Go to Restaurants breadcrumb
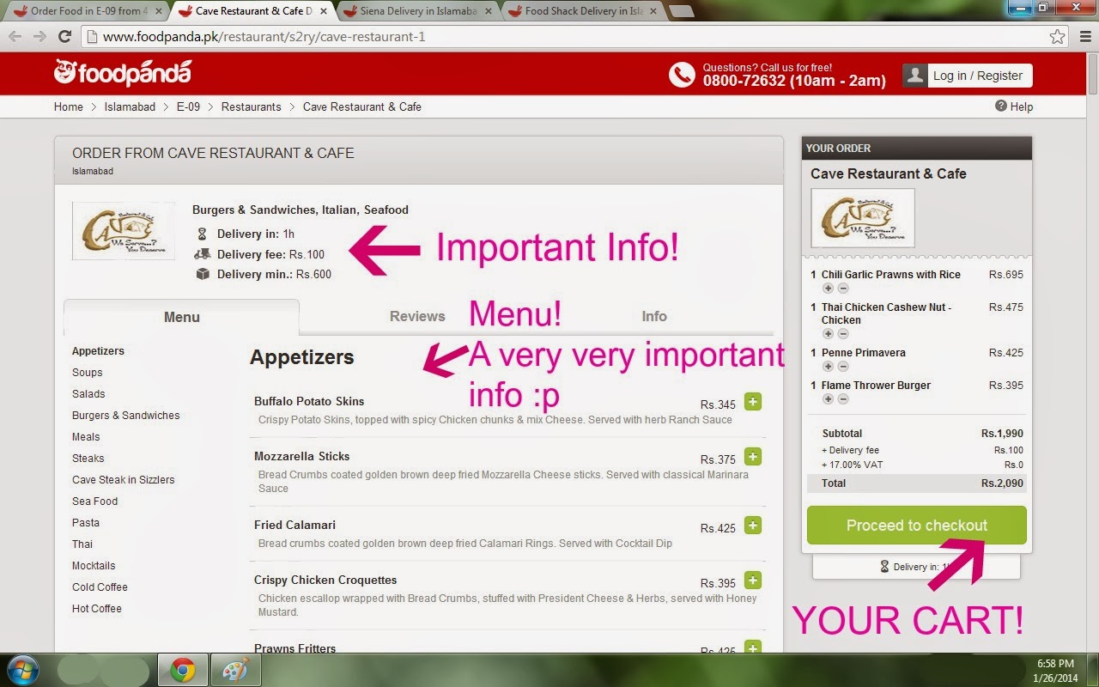The width and height of the screenshot is (1099, 687). (x=251, y=106)
